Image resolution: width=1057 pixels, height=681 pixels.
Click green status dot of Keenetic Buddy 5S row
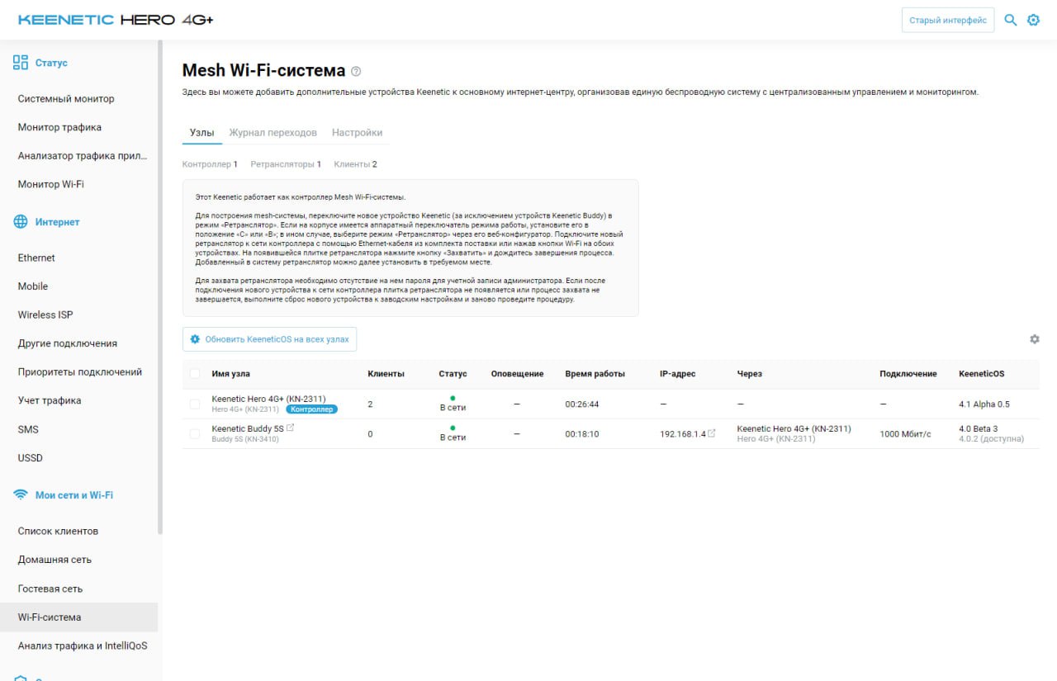point(453,428)
